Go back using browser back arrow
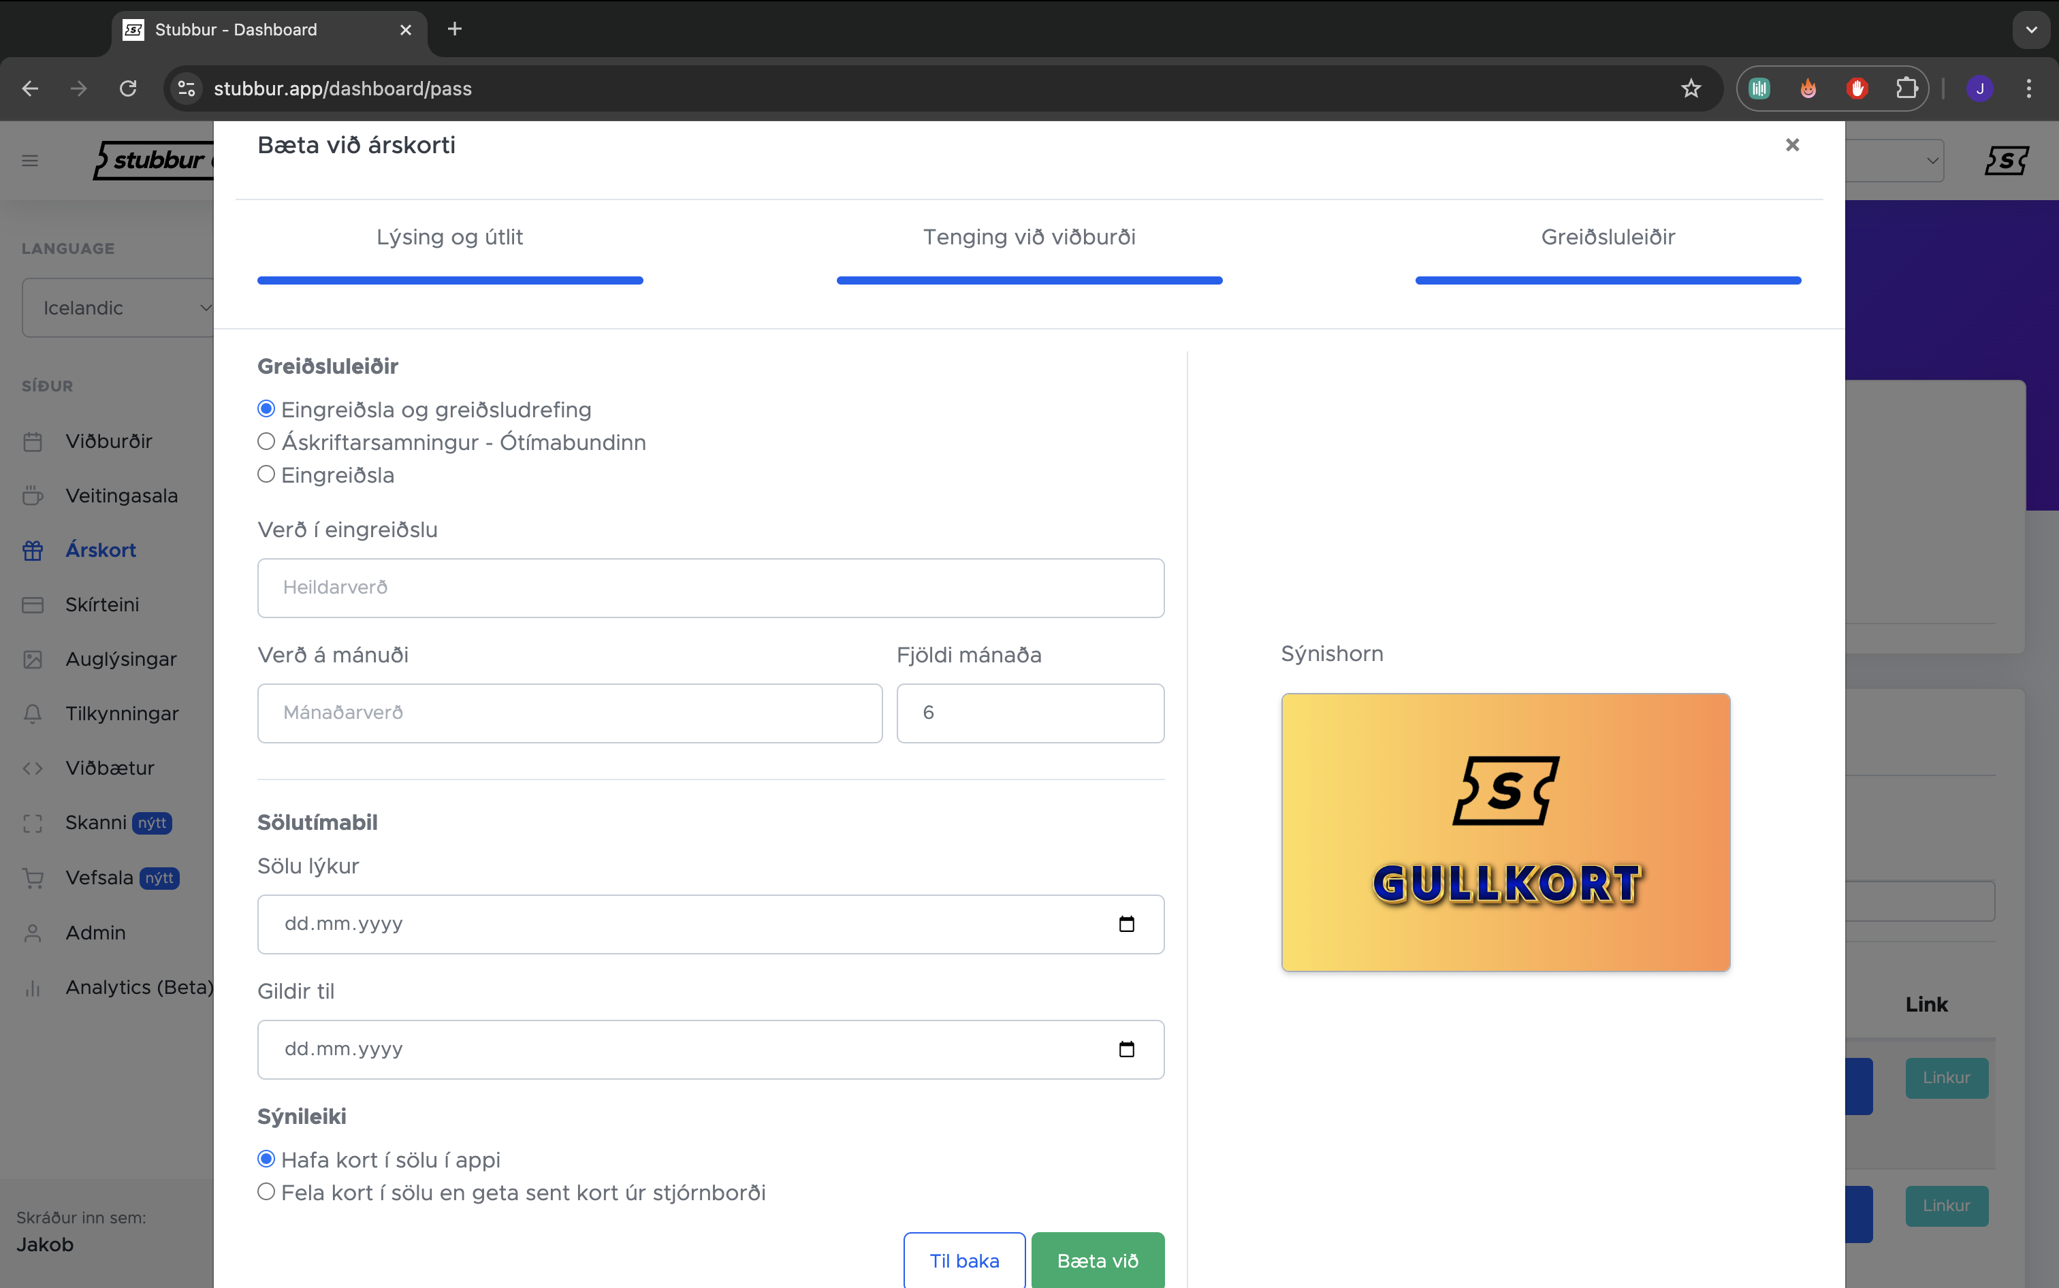The image size is (2059, 1288). point(31,88)
